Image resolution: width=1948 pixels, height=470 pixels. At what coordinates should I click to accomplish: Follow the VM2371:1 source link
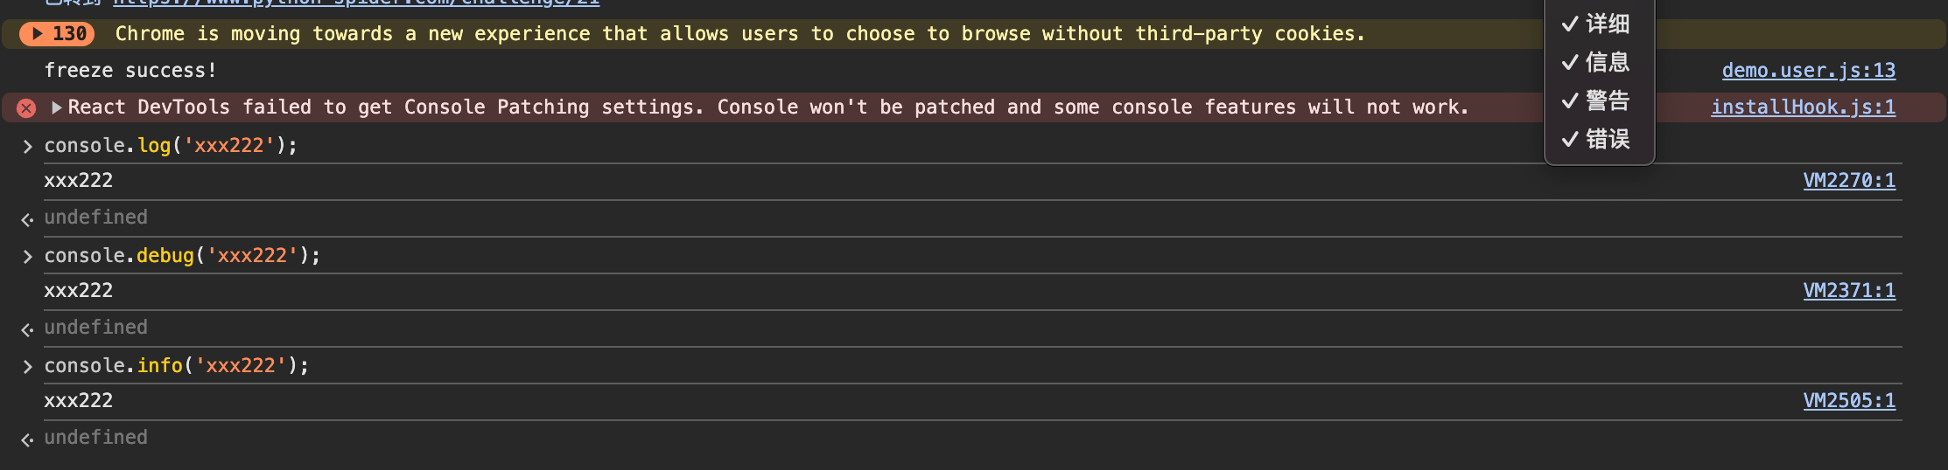click(1849, 291)
